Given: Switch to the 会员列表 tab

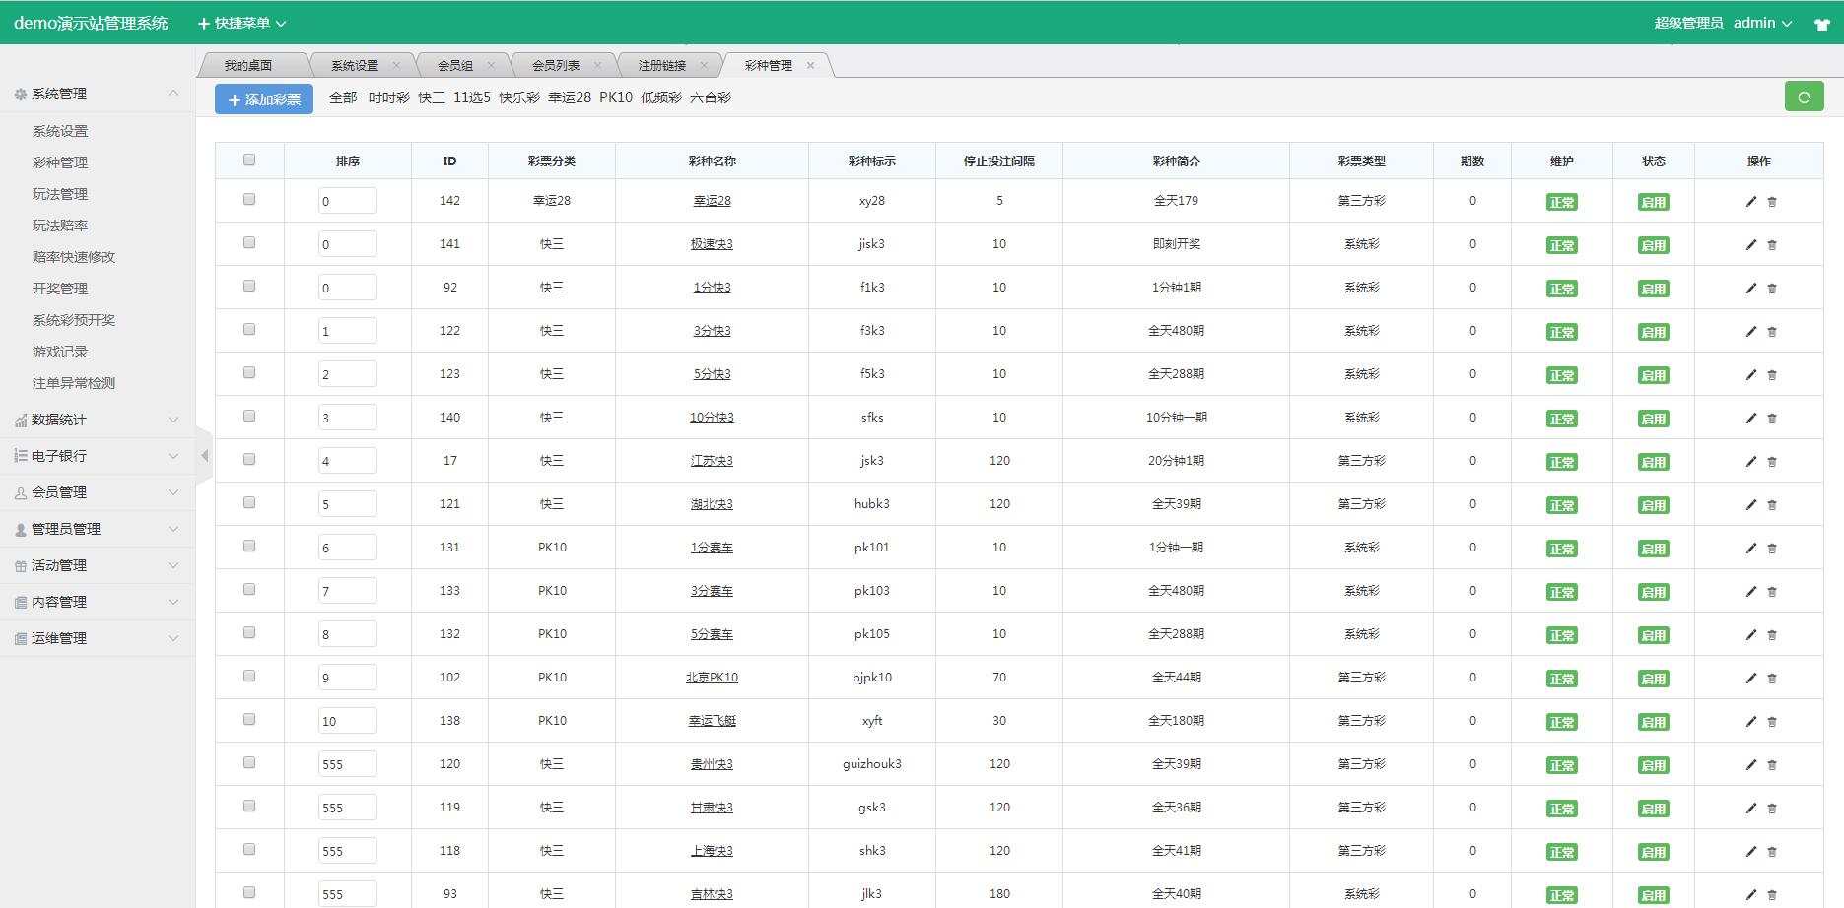Looking at the screenshot, I should point(556,65).
